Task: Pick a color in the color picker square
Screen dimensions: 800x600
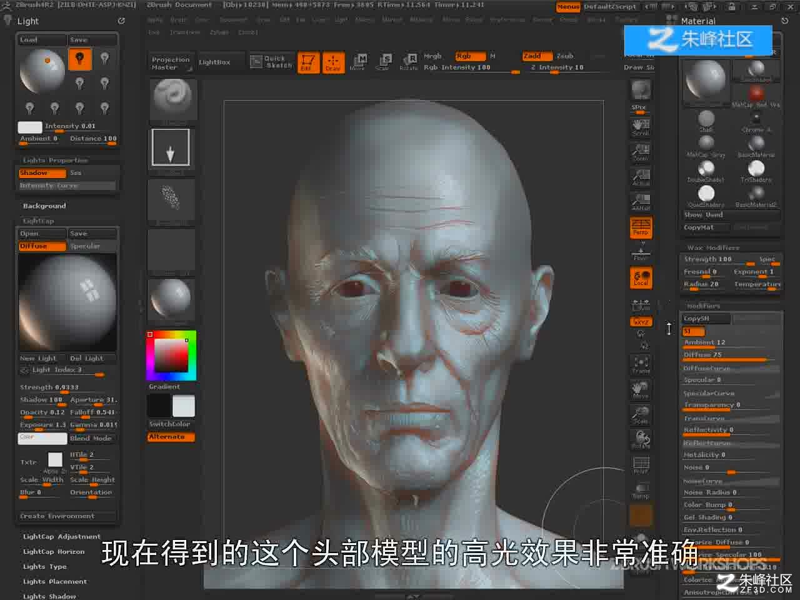Action: (x=171, y=356)
